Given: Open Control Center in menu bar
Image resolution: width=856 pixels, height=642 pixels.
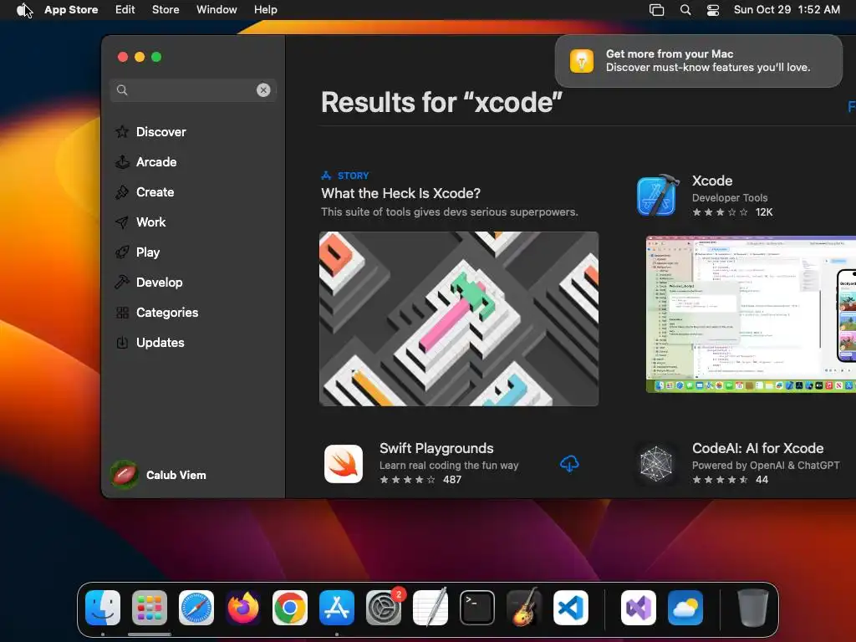Looking at the screenshot, I should pos(713,10).
